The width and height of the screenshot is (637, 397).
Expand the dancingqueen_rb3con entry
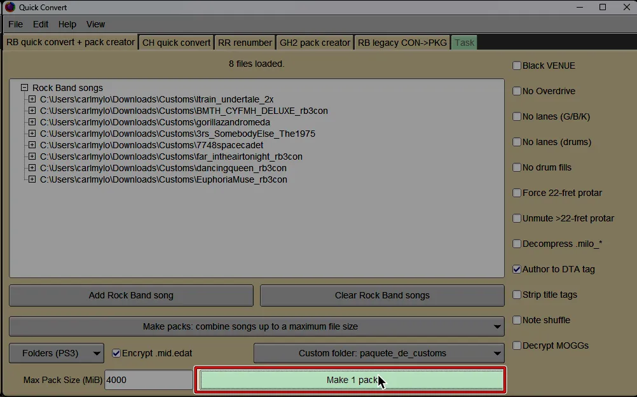(32, 167)
